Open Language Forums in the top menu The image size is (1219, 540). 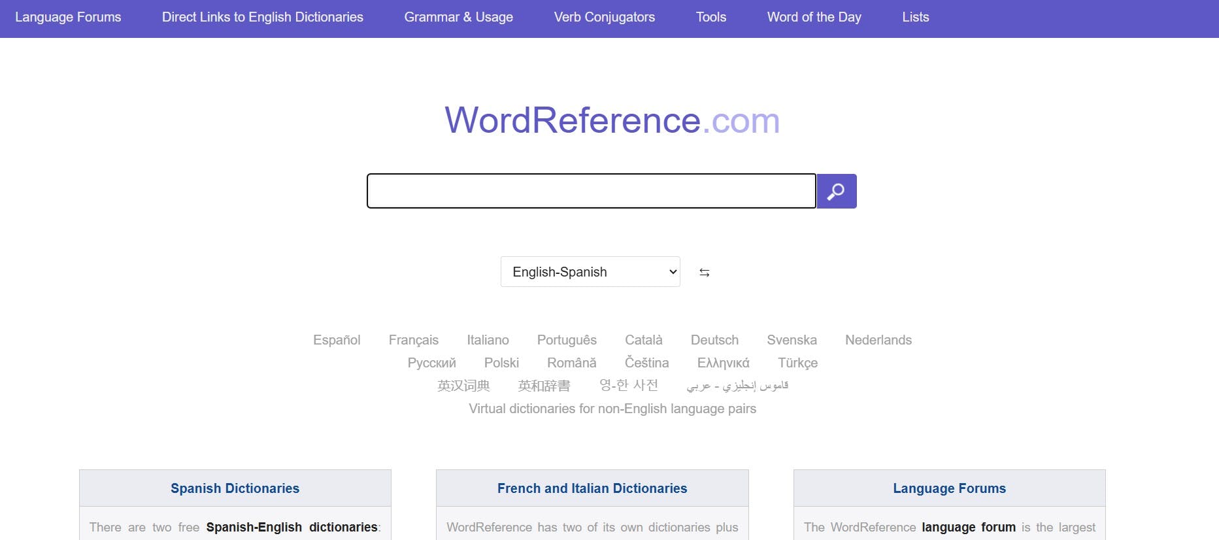coord(68,18)
